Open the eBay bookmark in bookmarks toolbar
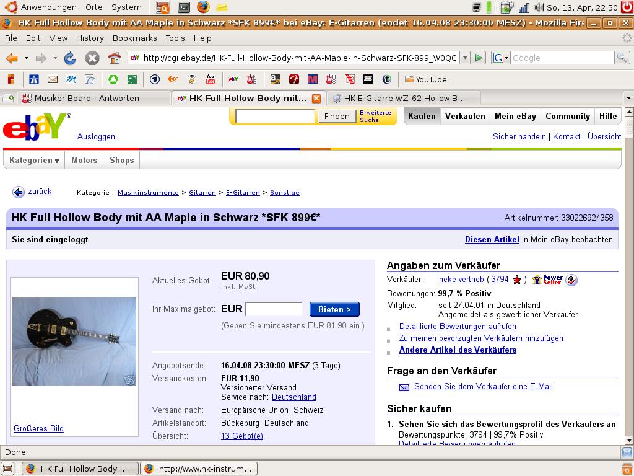The width and height of the screenshot is (634, 476). pyautogui.click(x=233, y=79)
